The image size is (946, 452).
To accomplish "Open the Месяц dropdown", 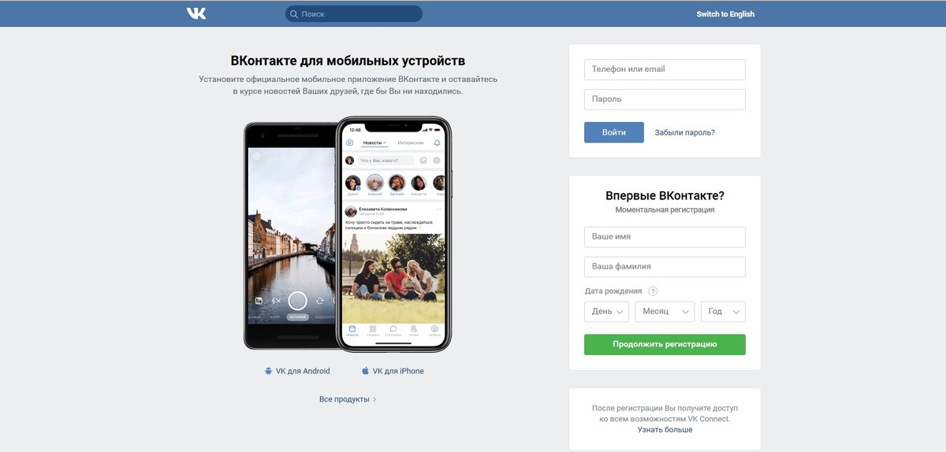I will tap(665, 312).
